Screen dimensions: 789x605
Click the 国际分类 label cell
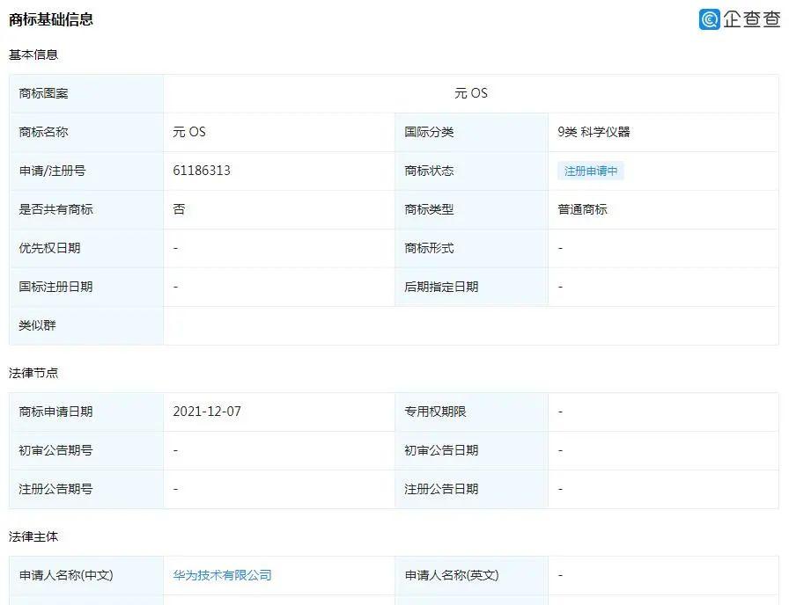(x=471, y=132)
